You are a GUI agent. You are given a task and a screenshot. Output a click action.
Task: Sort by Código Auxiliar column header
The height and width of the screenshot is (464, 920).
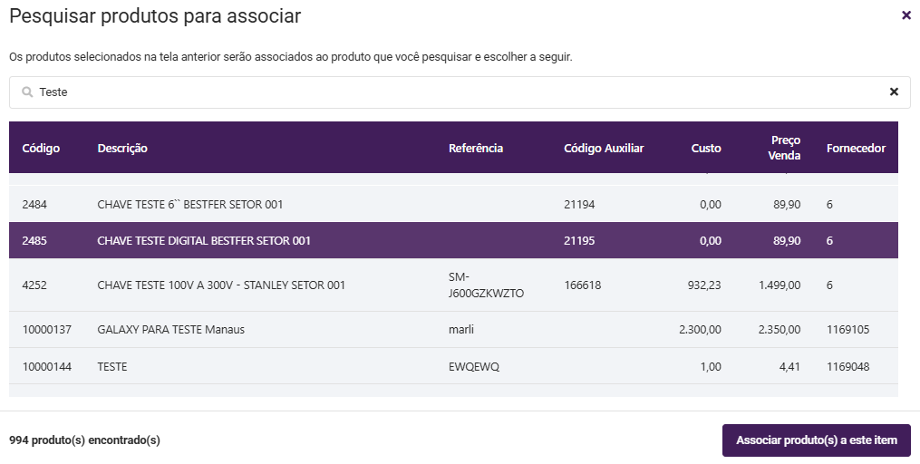click(x=604, y=148)
